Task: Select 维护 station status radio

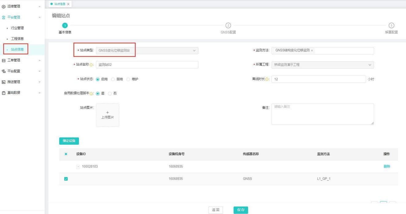Action: [128, 79]
